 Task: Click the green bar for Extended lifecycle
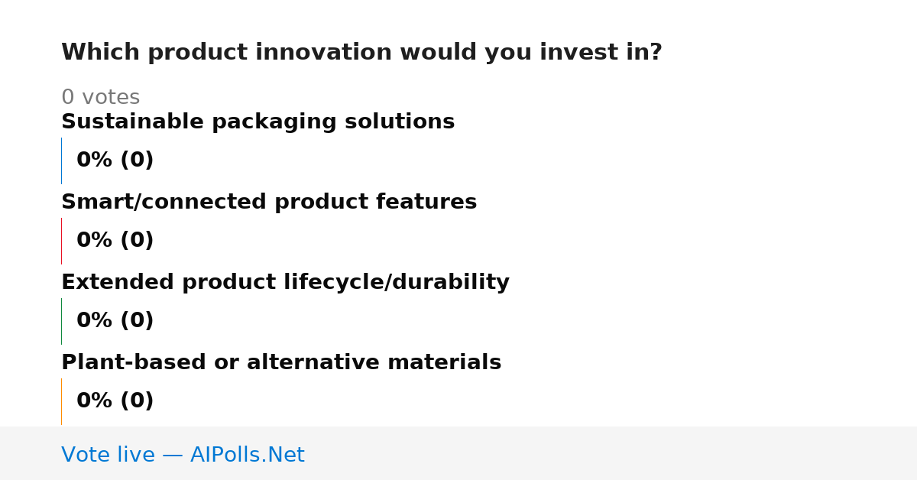click(x=61, y=321)
